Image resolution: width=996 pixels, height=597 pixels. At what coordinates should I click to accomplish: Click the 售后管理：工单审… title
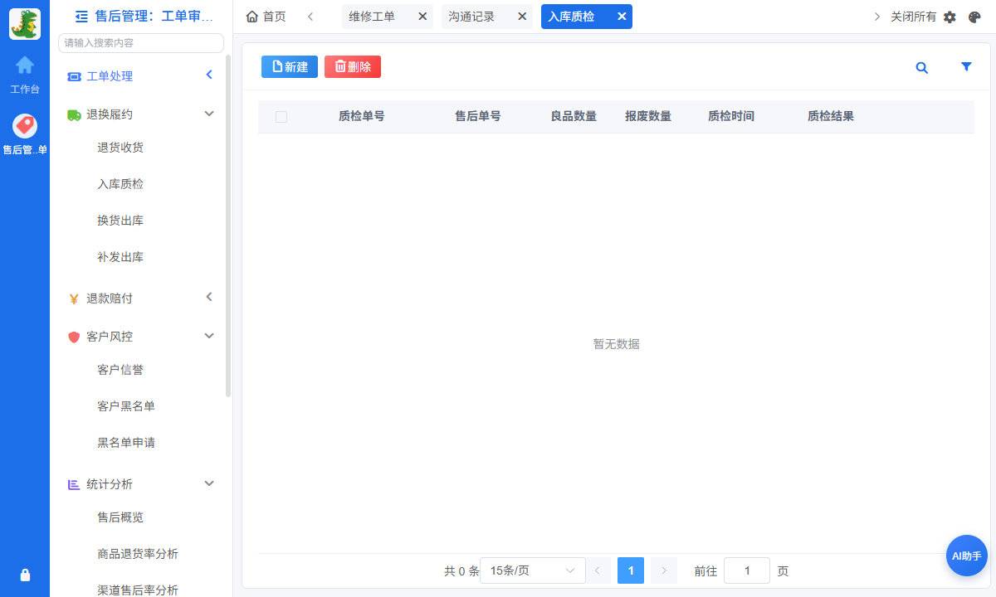point(154,16)
